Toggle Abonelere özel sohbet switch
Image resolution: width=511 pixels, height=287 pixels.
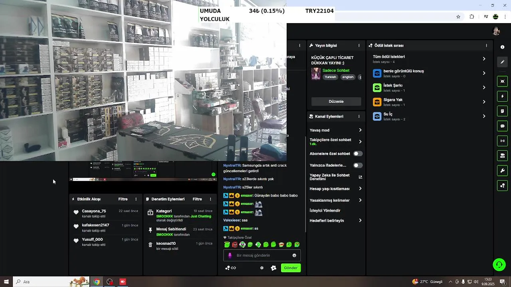click(x=358, y=153)
